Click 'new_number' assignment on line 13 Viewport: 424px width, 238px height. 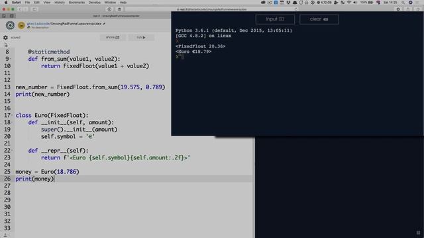pyautogui.click(x=90, y=87)
